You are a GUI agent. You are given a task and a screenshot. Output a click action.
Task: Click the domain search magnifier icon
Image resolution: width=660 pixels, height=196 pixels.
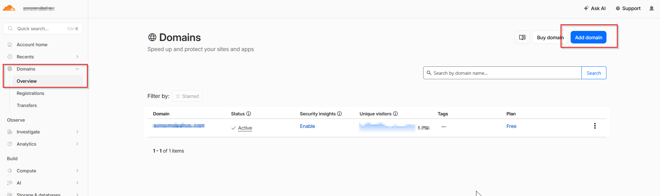429,73
